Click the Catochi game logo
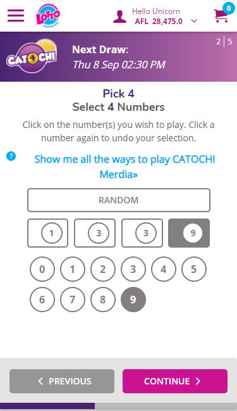This screenshot has height=411, width=237. (x=32, y=56)
